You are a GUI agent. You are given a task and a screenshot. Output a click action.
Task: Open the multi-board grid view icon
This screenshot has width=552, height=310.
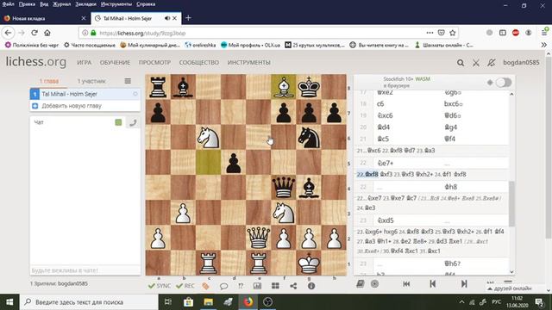pyautogui.click(x=275, y=286)
